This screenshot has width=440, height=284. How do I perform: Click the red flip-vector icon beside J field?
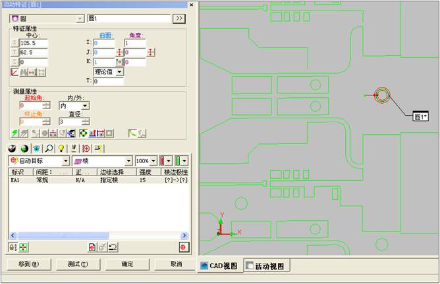(x=121, y=53)
